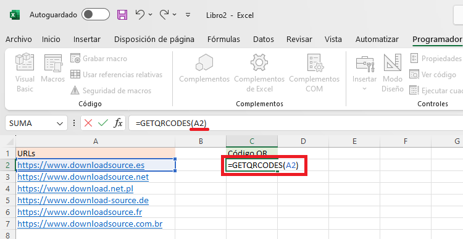This screenshot has height=239, width=463.
Task: Open the redo history dropdown arrow
Action: click(x=175, y=14)
